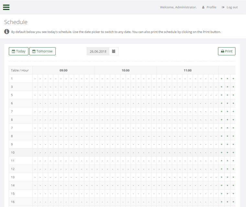This screenshot has height=207, width=246.
Task: Click the first plus icon in table 10 row
Action: tap(221, 152)
